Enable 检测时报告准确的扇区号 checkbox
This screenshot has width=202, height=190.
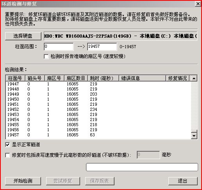click(x=46, y=56)
